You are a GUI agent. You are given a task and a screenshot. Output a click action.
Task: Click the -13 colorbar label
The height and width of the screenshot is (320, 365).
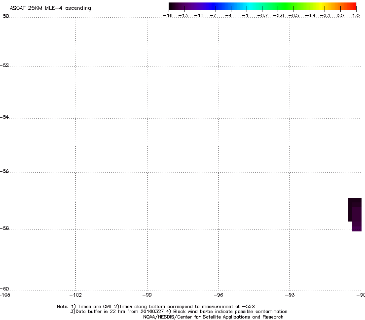[x=183, y=16]
